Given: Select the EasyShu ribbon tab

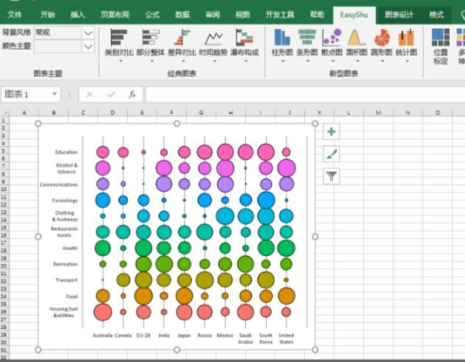Looking at the screenshot, I should pos(354,15).
